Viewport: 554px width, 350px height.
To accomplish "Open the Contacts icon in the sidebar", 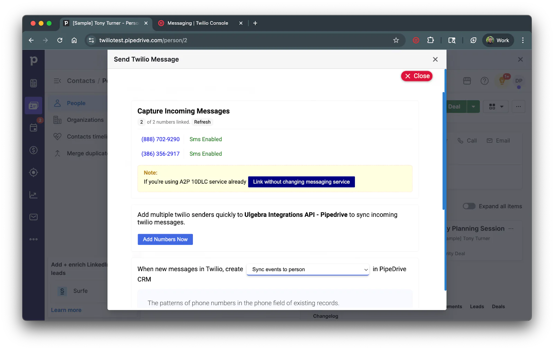I will pos(33,105).
